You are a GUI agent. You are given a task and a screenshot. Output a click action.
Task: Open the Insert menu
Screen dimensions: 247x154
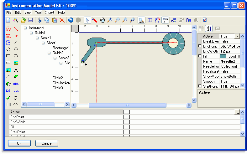50,13
